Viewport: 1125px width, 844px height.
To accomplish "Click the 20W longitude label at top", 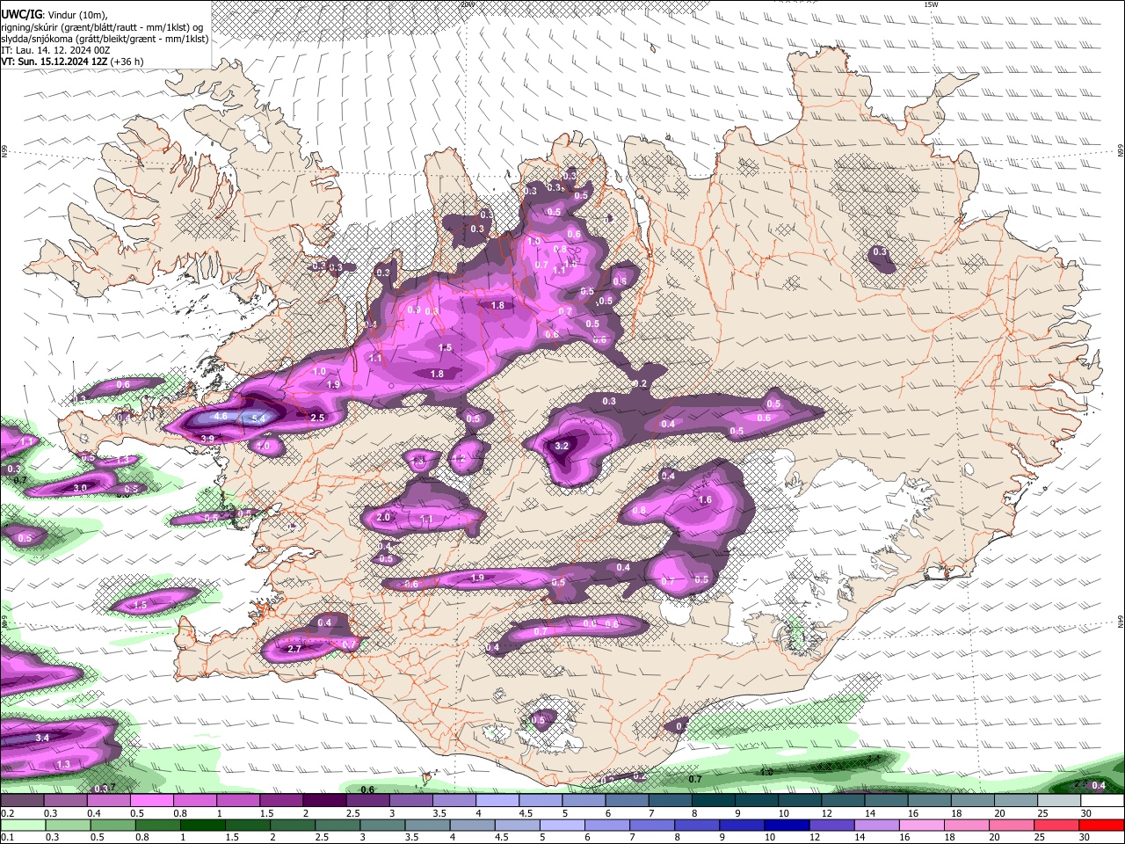I will pos(468,4).
